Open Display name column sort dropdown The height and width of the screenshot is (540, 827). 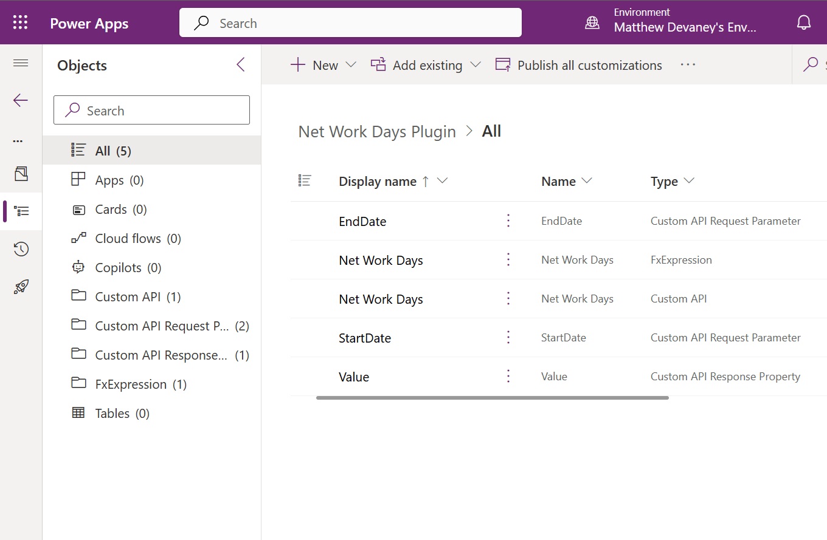point(443,181)
